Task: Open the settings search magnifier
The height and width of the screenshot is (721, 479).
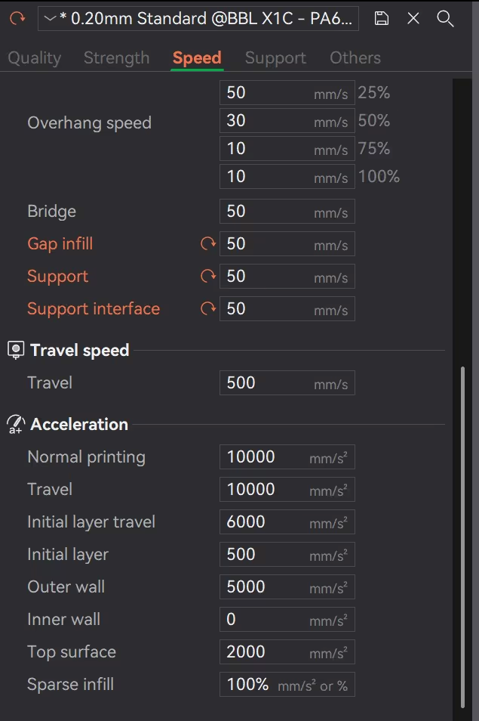Action: (x=445, y=19)
